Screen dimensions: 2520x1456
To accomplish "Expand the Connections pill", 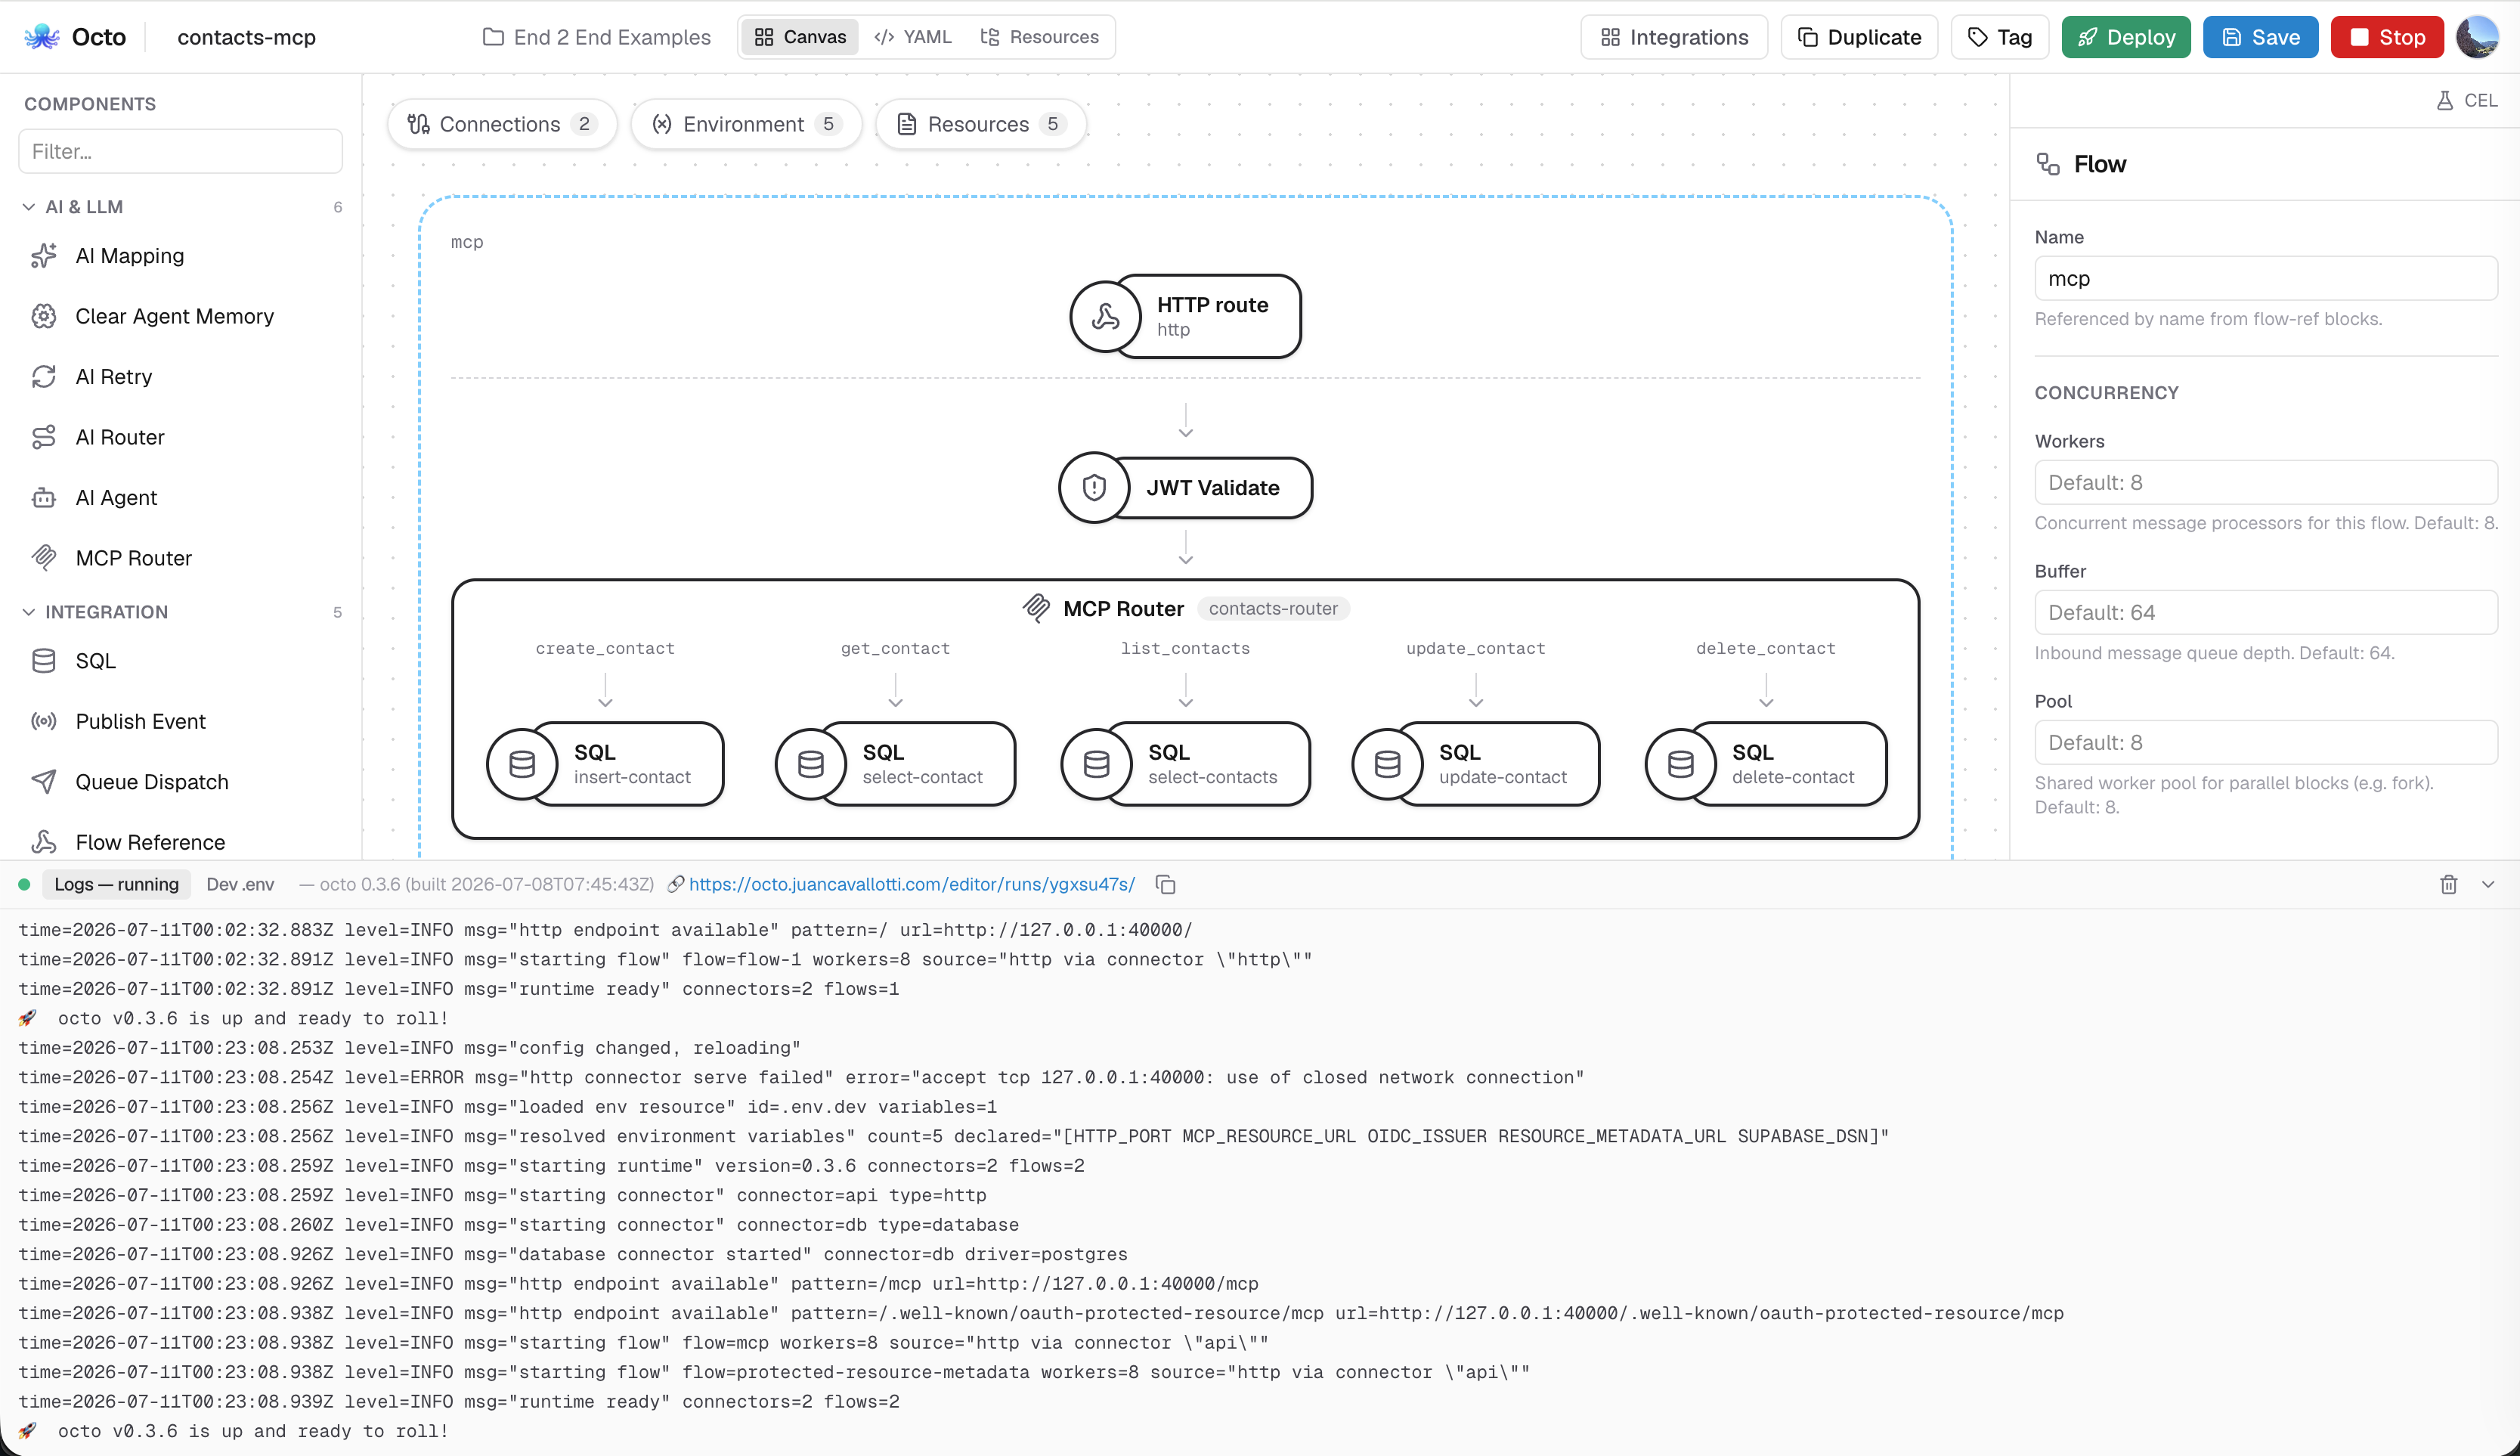I will (x=502, y=124).
